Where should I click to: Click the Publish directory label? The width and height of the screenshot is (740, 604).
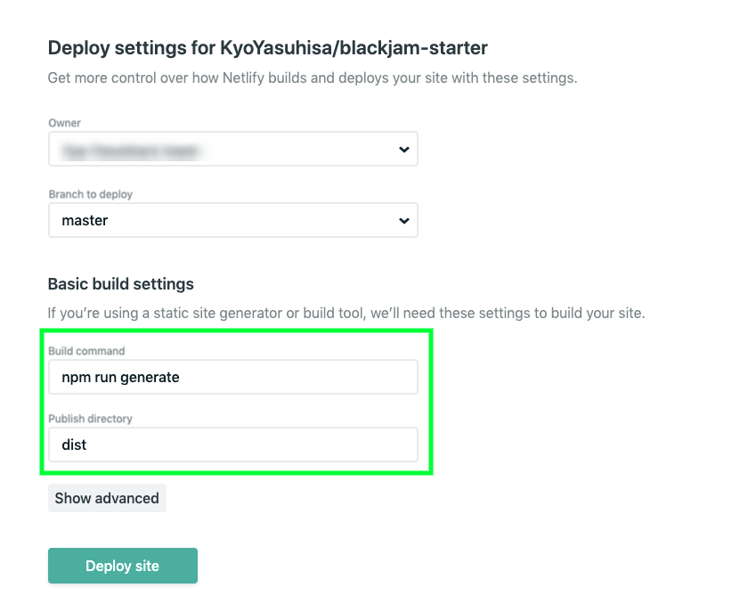point(93,419)
